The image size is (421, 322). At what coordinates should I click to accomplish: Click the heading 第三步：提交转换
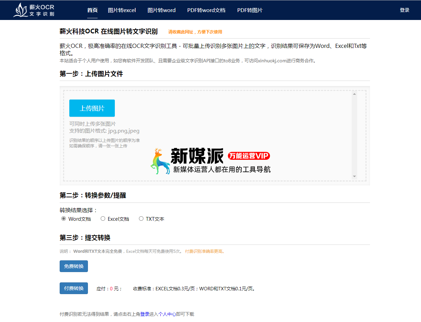coord(85,238)
